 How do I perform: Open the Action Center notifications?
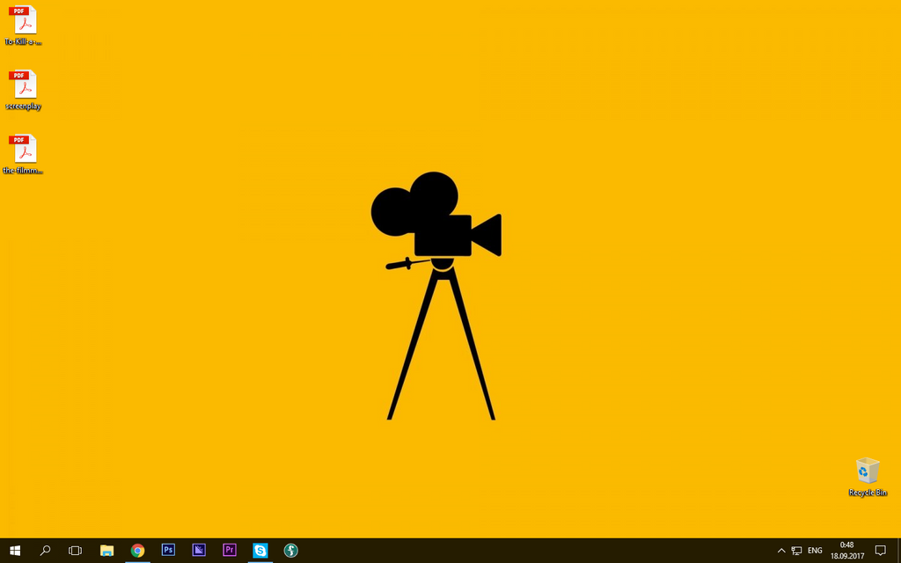[x=880, y=551]
